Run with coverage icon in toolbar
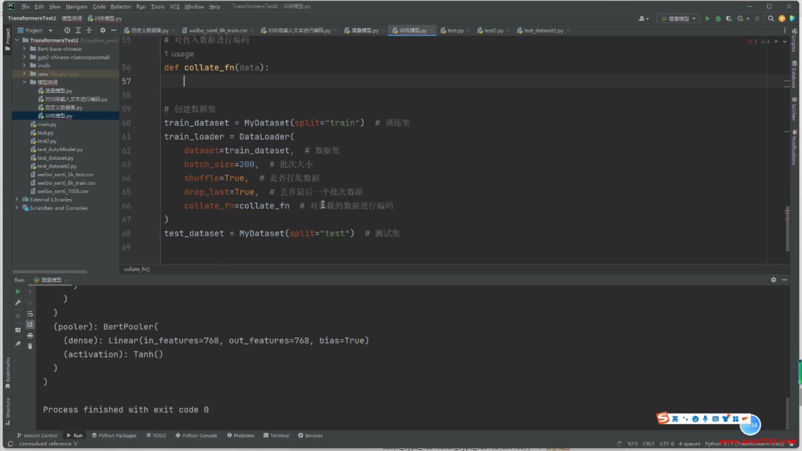The width and height of the screenshot is (802, 451). (x=729, y=18)
